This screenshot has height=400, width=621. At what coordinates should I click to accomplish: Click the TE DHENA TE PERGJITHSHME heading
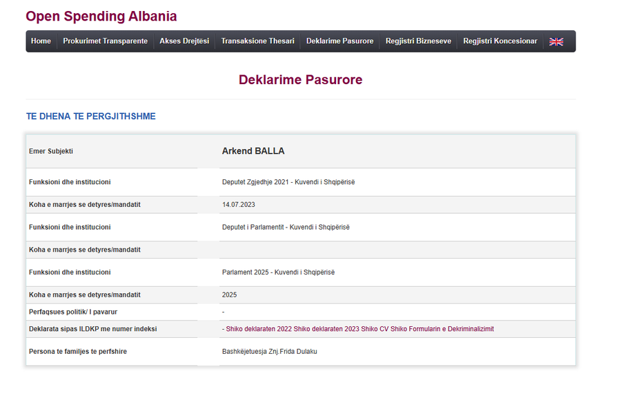point(90,116)
